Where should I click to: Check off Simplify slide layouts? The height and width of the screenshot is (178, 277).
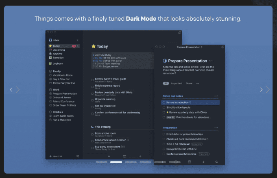click(x=164, y=107)
